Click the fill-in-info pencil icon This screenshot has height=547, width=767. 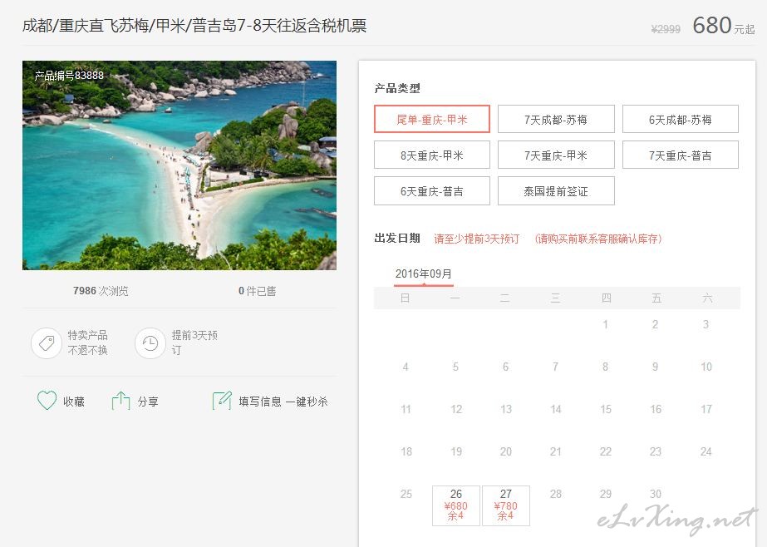[x=222, y=400]
